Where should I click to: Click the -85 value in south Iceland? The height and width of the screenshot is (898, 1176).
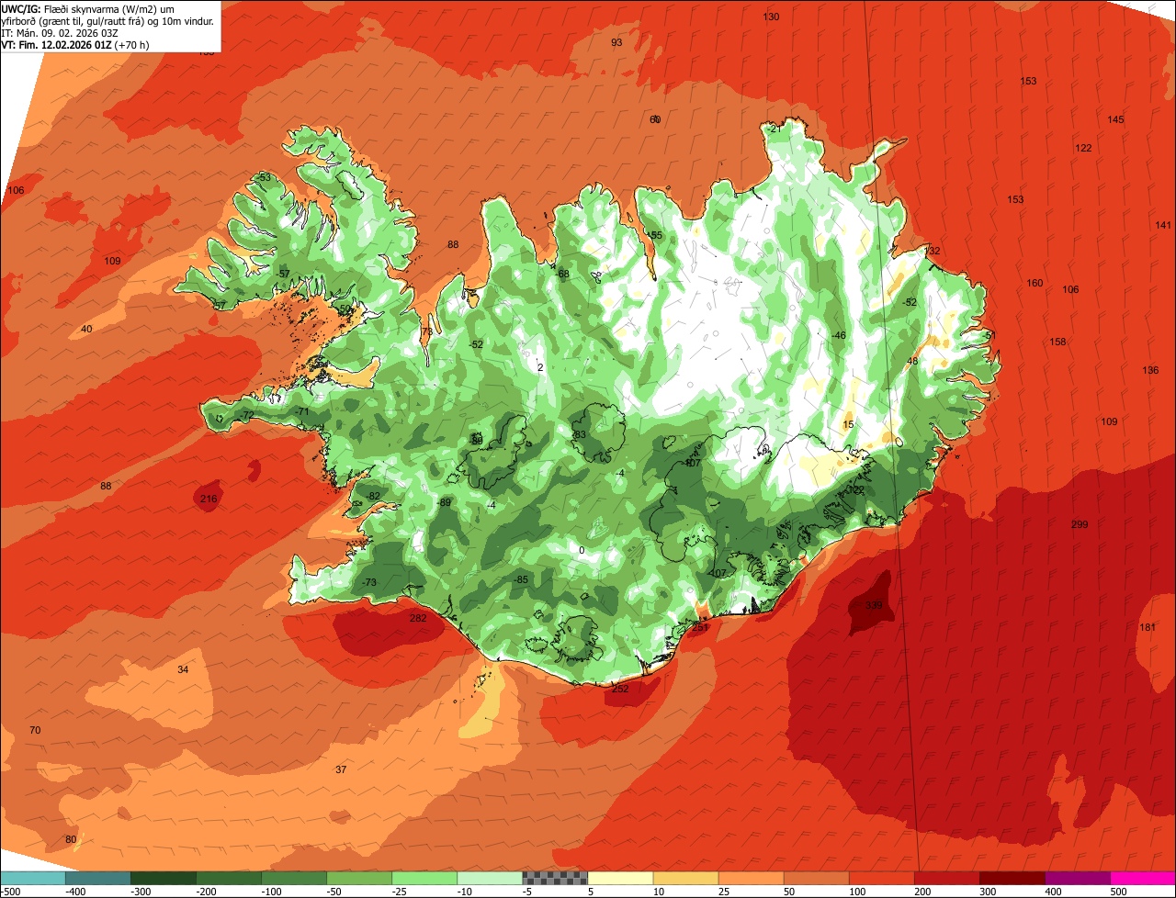tap(521, 580)
